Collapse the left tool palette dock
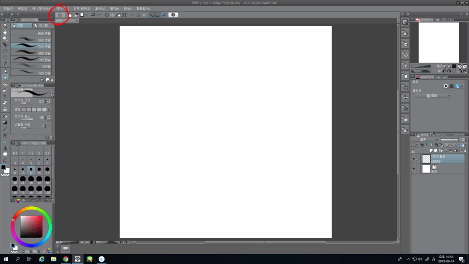Image resolution: width=469 pixels, height=264 pixels. (2, 14)
